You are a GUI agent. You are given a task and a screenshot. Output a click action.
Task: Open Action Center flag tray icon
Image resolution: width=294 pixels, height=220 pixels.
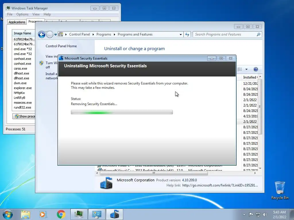pos(251,215)
